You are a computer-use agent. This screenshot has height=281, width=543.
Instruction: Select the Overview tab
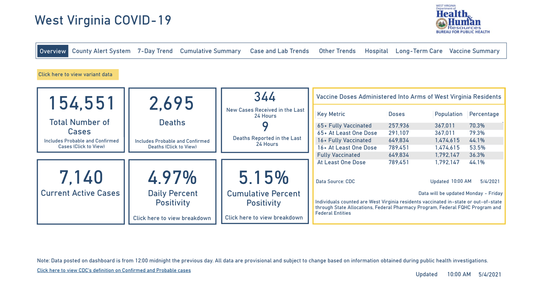coord(53,51)
